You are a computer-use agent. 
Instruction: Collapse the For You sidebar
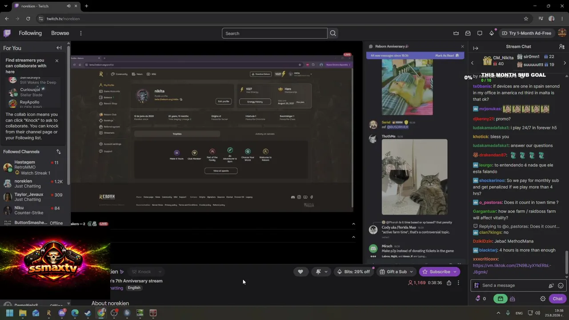tap(59, 48)
